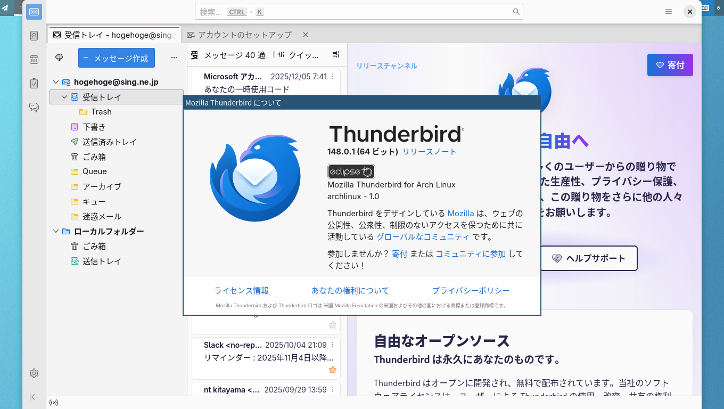This screenshot has height=409, width=724.
Task: Open message list display options icon
Action: click(335, 55)
